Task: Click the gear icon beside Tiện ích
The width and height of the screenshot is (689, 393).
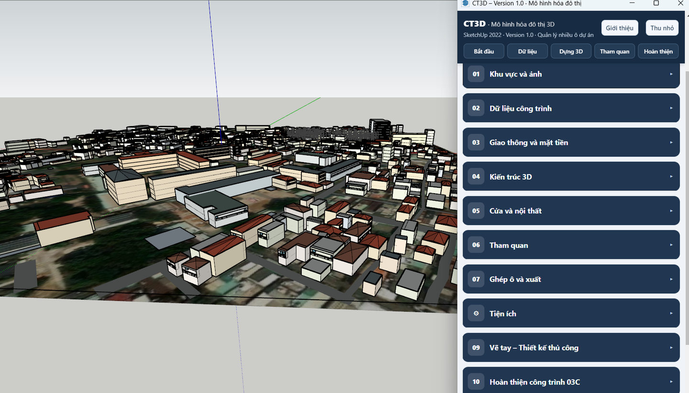Action: coord(476,314)
